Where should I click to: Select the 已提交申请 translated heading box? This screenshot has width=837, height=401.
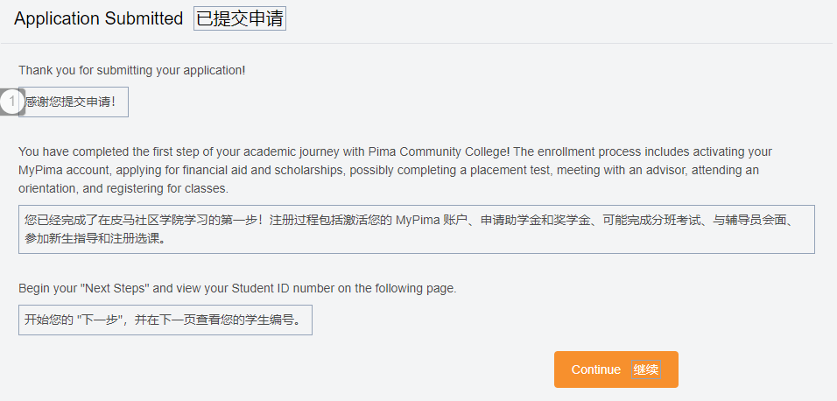coord(240,19)
